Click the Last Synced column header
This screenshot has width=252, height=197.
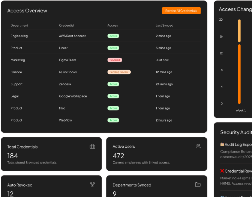(x=164, y=26)
